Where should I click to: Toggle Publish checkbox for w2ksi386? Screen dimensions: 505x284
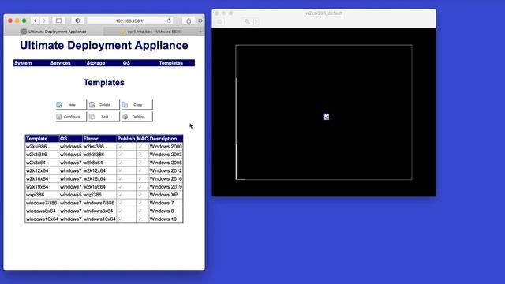coord(121,146)
